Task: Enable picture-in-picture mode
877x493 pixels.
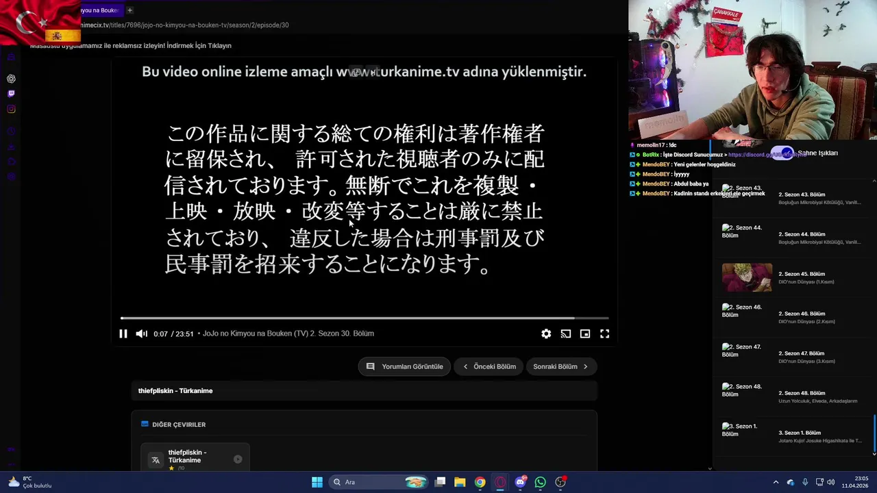Action: [585, 333]
